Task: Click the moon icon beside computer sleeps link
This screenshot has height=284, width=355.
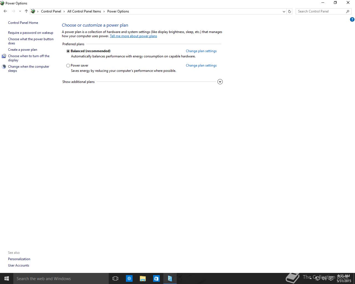Action: click(x=4, y=67)
